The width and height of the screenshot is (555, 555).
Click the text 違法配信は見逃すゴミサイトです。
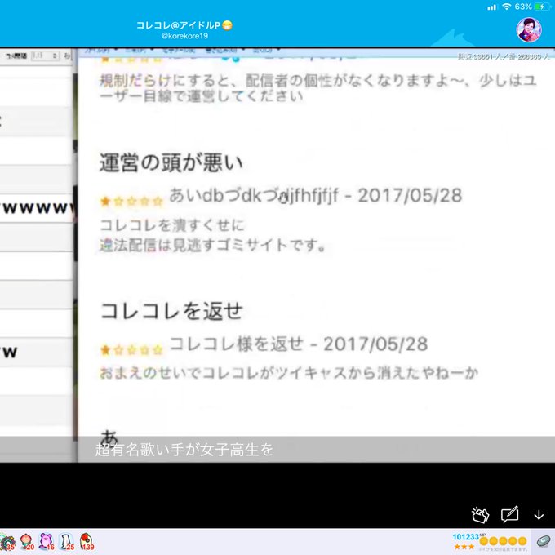coord(212,245)
